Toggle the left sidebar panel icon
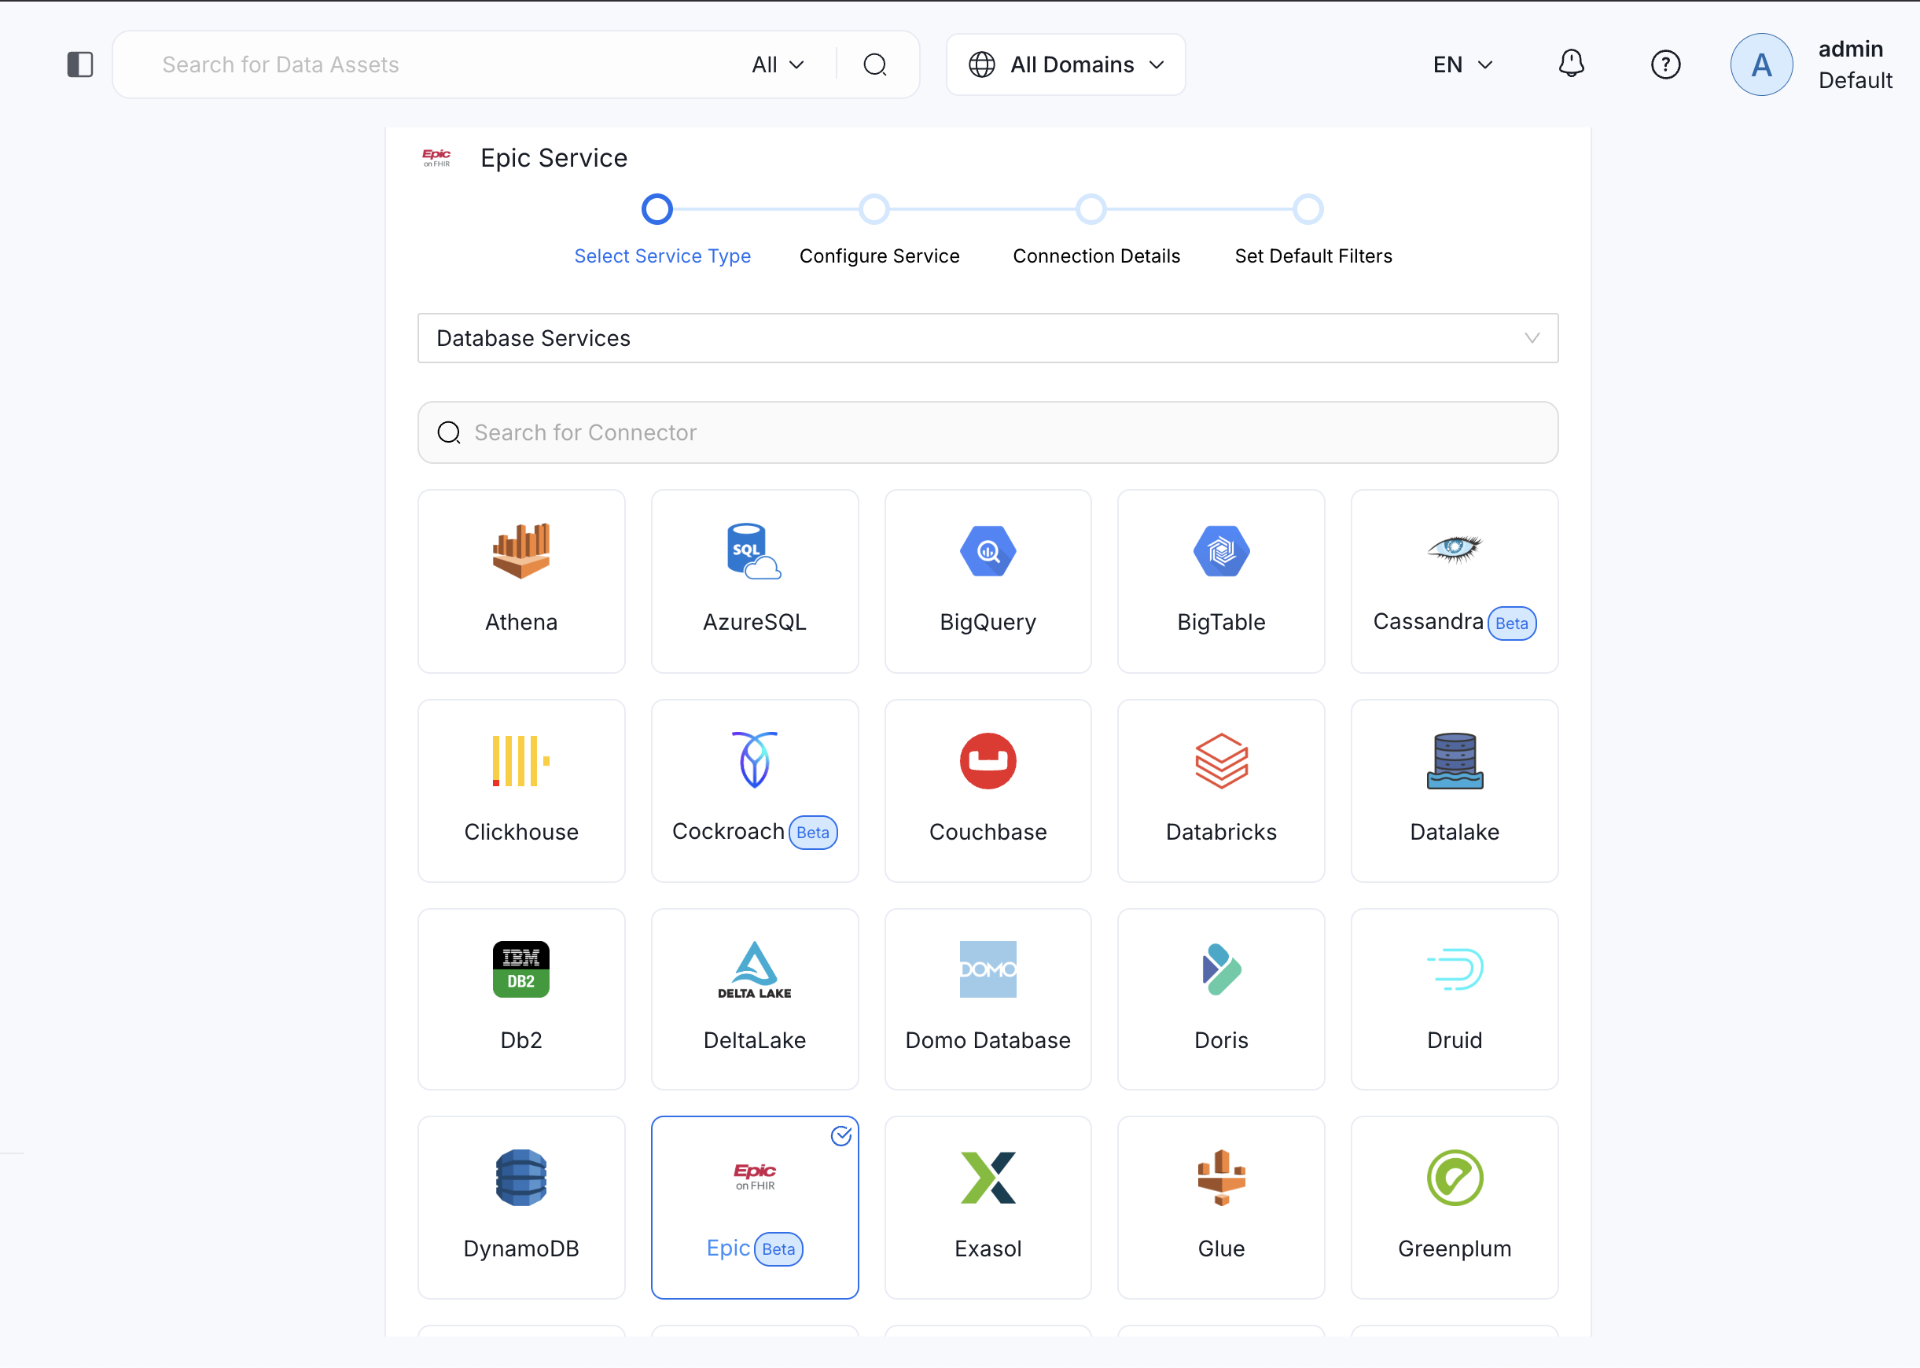 (x=80, y=64)
